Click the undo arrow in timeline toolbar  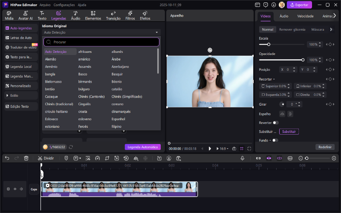(7, 158)
